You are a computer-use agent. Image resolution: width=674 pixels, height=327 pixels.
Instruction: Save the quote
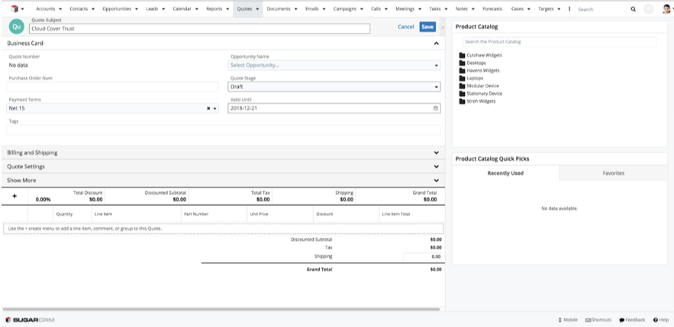point(427,27)
